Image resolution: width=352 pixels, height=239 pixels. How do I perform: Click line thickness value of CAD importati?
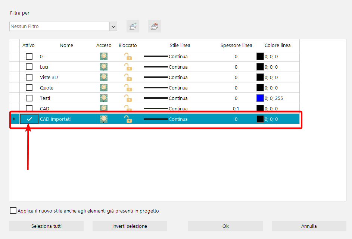coord(236,119)
